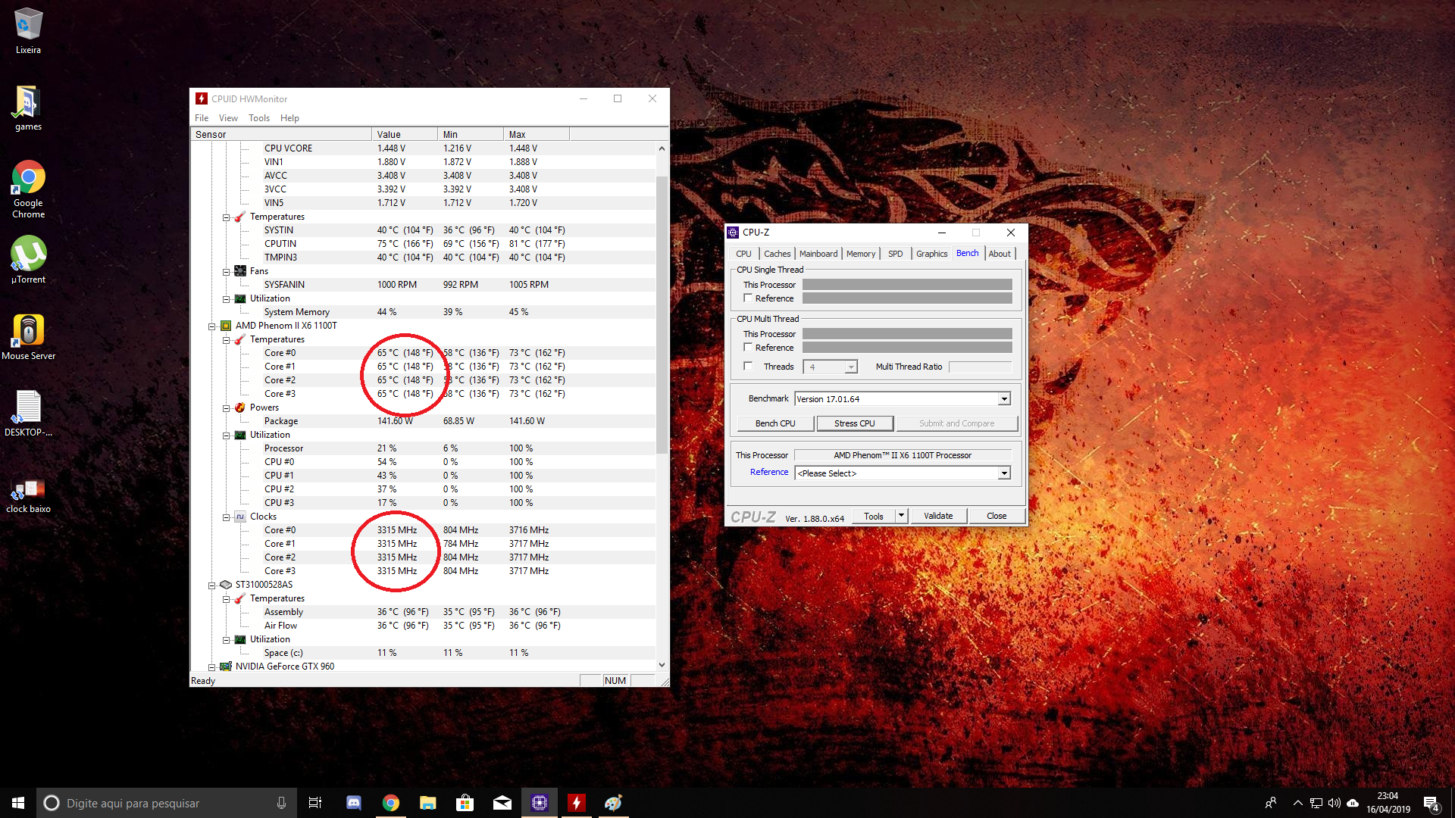Switch to HWMonitor taskbar icon
This screenshot has width=1455, height=818.
[577, 803]
